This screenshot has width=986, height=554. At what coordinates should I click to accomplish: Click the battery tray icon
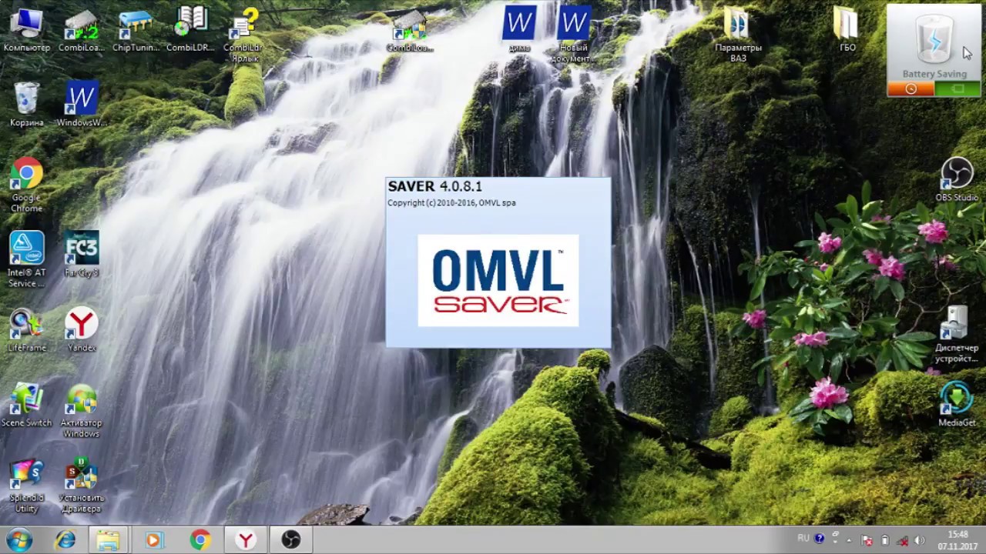point(885,540)
